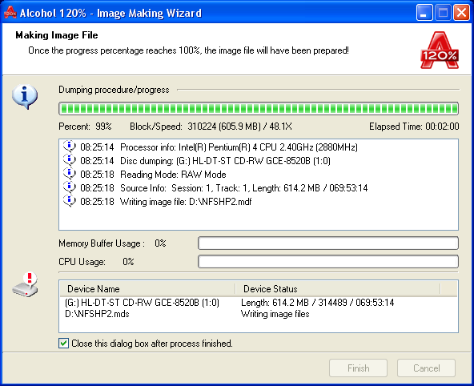
Task: Click the Cancel button
Action: (426, 368)
